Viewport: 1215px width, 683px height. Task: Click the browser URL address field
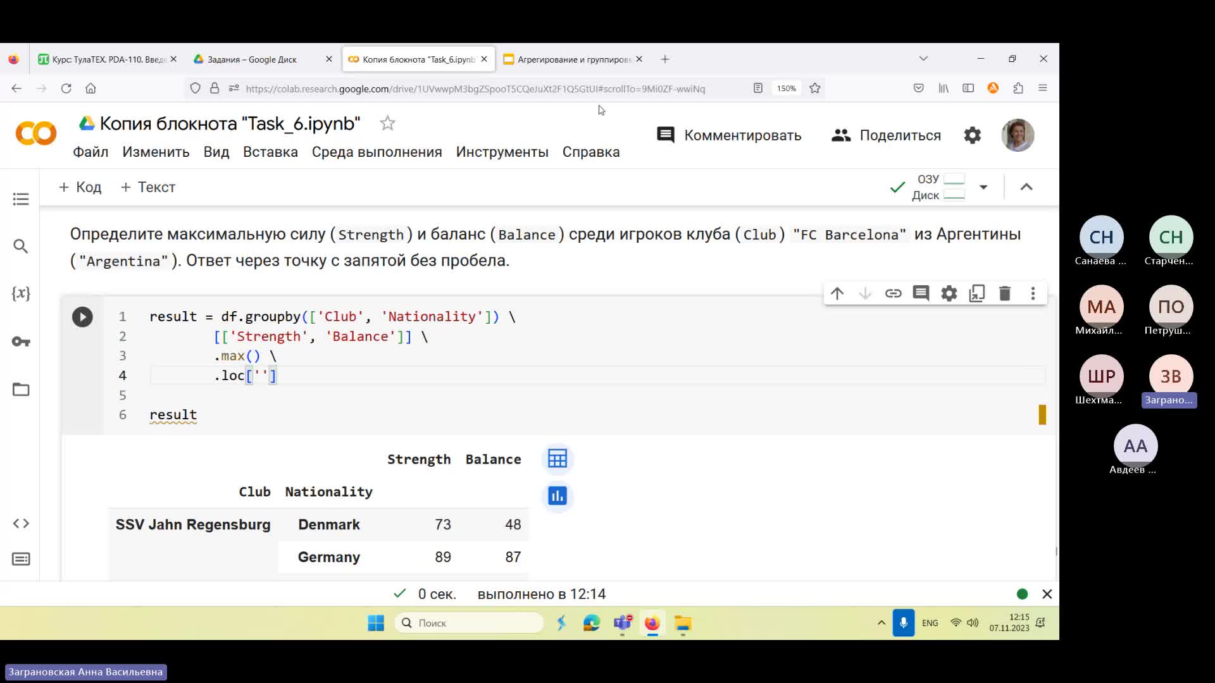(475, 89)
